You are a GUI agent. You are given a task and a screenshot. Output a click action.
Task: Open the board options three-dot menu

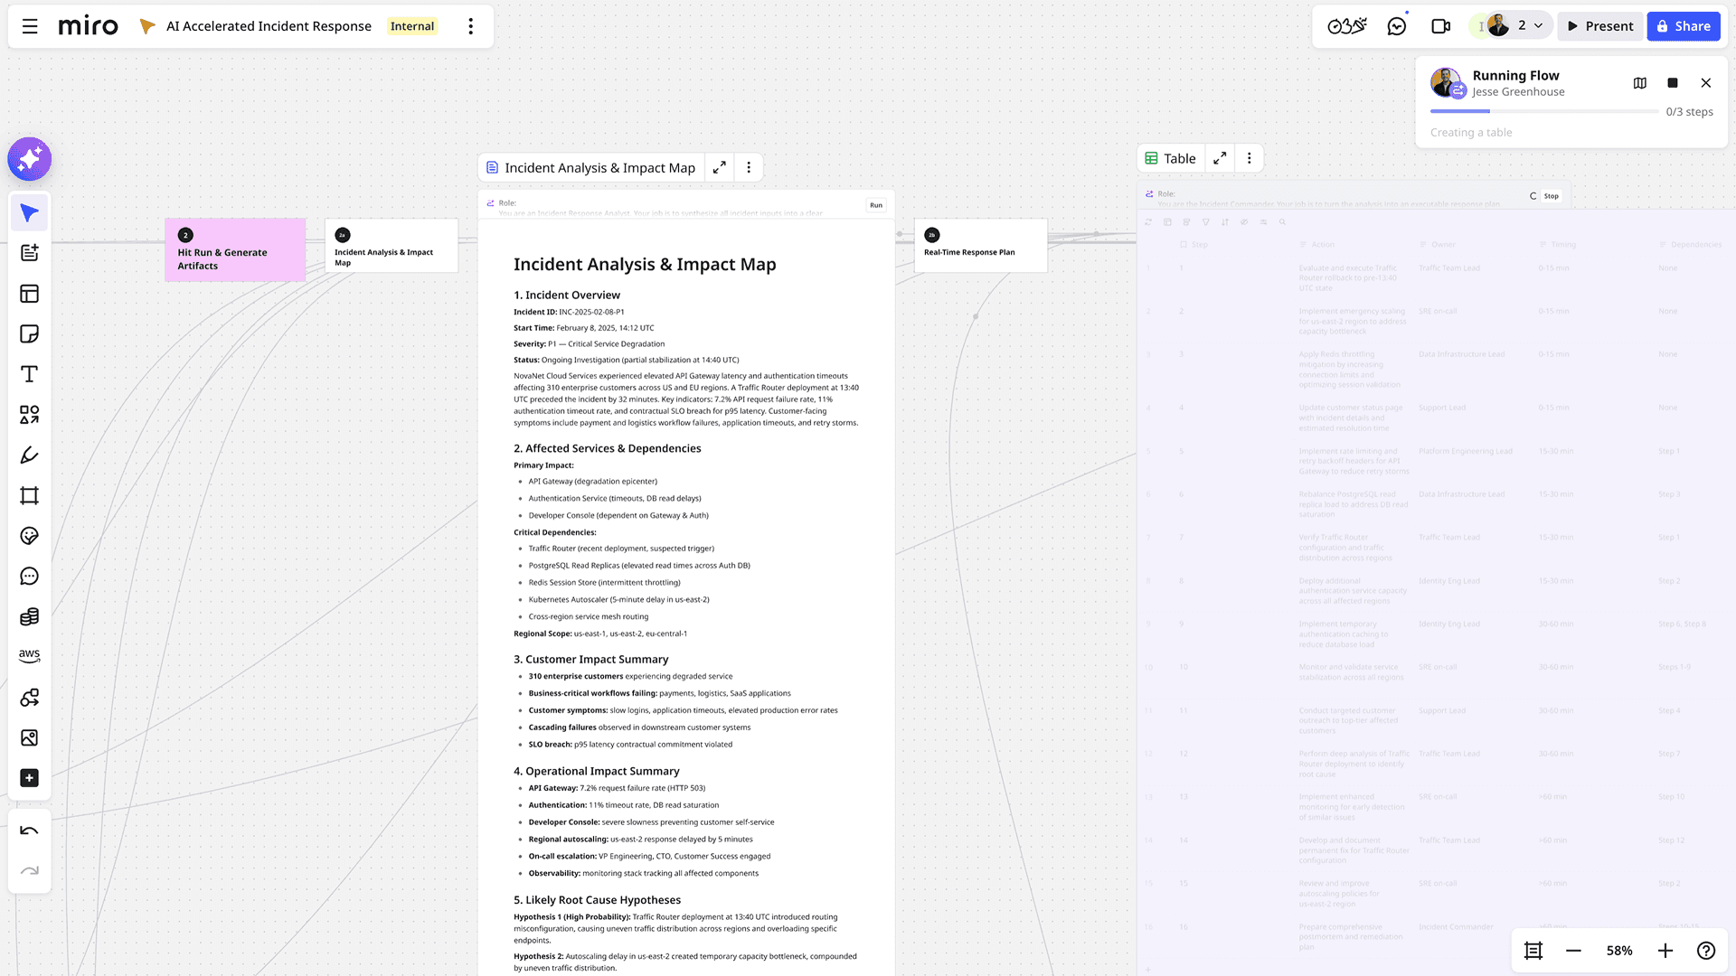click(470, 26)
